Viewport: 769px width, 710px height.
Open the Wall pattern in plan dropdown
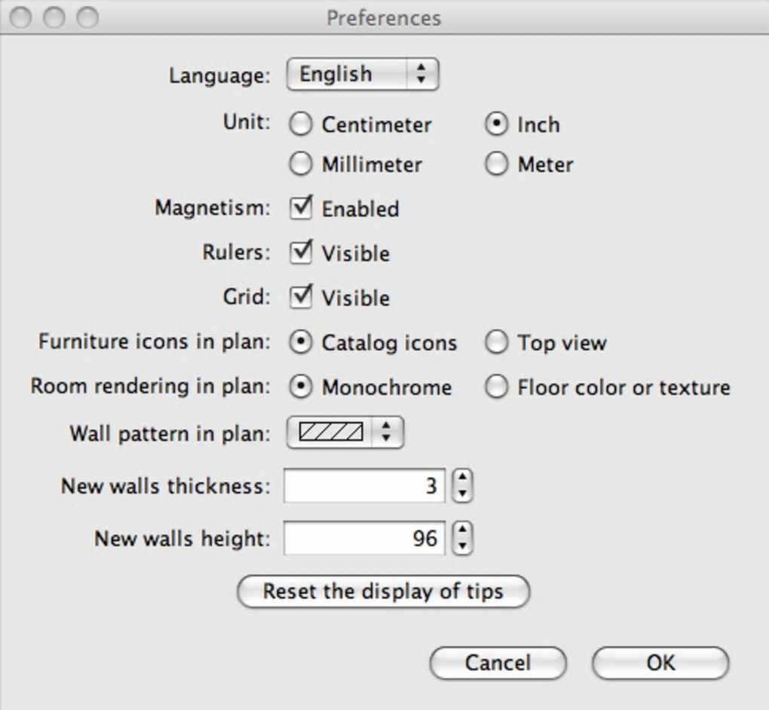pyautogui.click(x=345, y=433)
